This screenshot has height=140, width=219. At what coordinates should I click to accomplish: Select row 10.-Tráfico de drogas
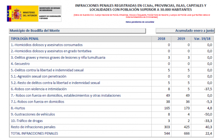(x=111, y=121)
